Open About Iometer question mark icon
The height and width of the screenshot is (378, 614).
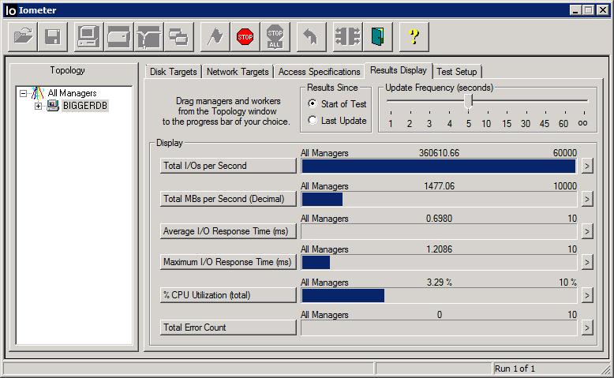[414, 37]
